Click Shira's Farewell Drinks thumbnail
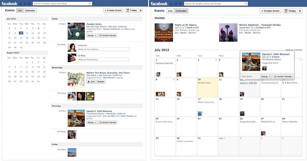Image resolution: width=307 pixels, height=161 pixels. click(x=228, y=32)
